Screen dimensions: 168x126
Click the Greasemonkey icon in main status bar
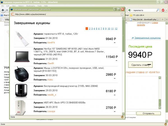coord(166,124)
